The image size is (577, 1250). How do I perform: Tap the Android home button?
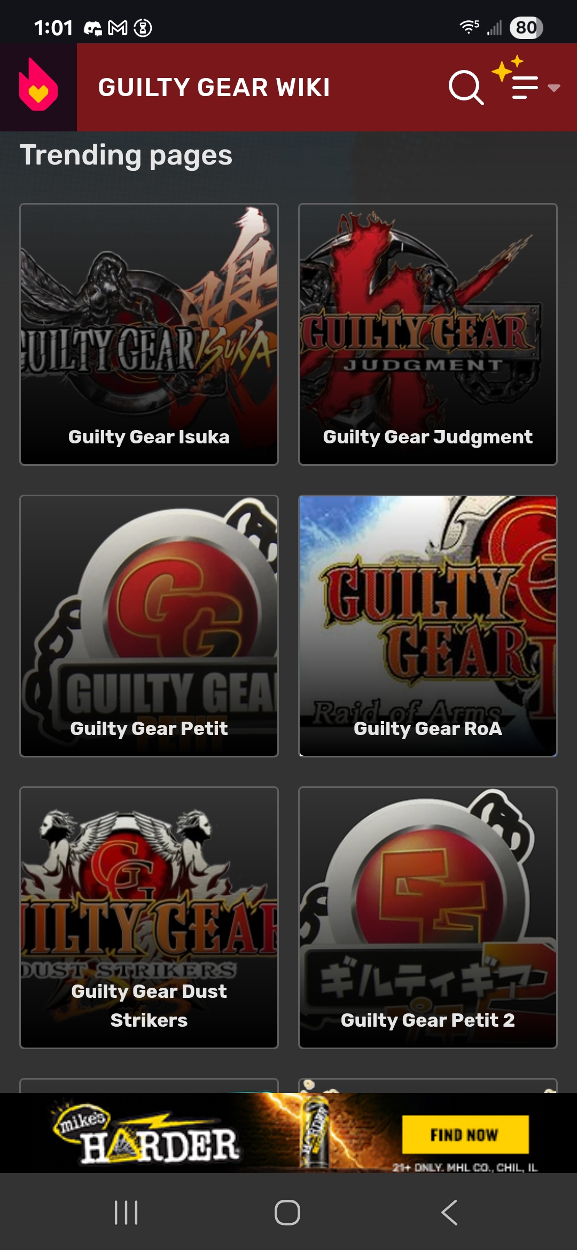(x=287, y=1213)
